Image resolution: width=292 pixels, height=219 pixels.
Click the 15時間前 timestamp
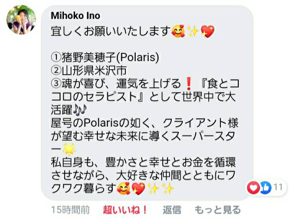(70, 210)
